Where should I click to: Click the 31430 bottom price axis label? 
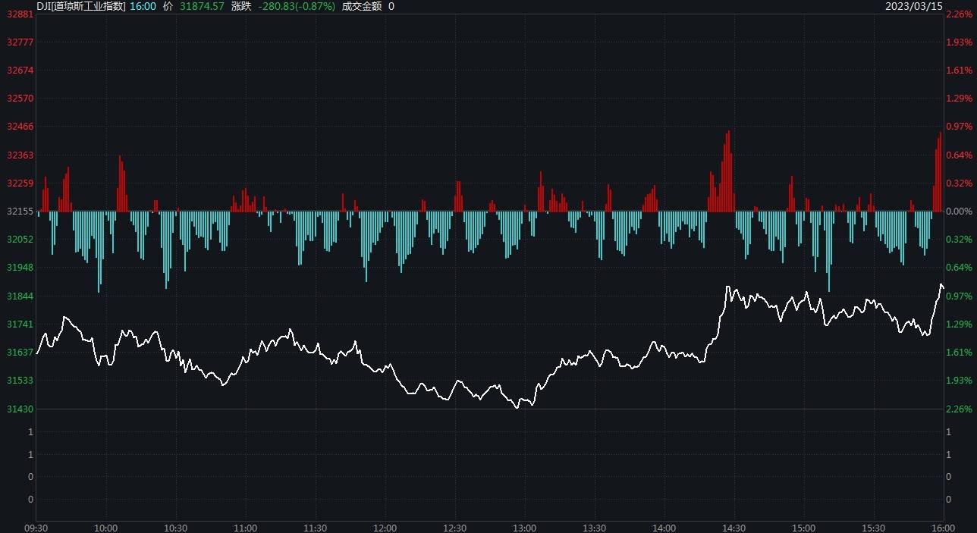20,409
